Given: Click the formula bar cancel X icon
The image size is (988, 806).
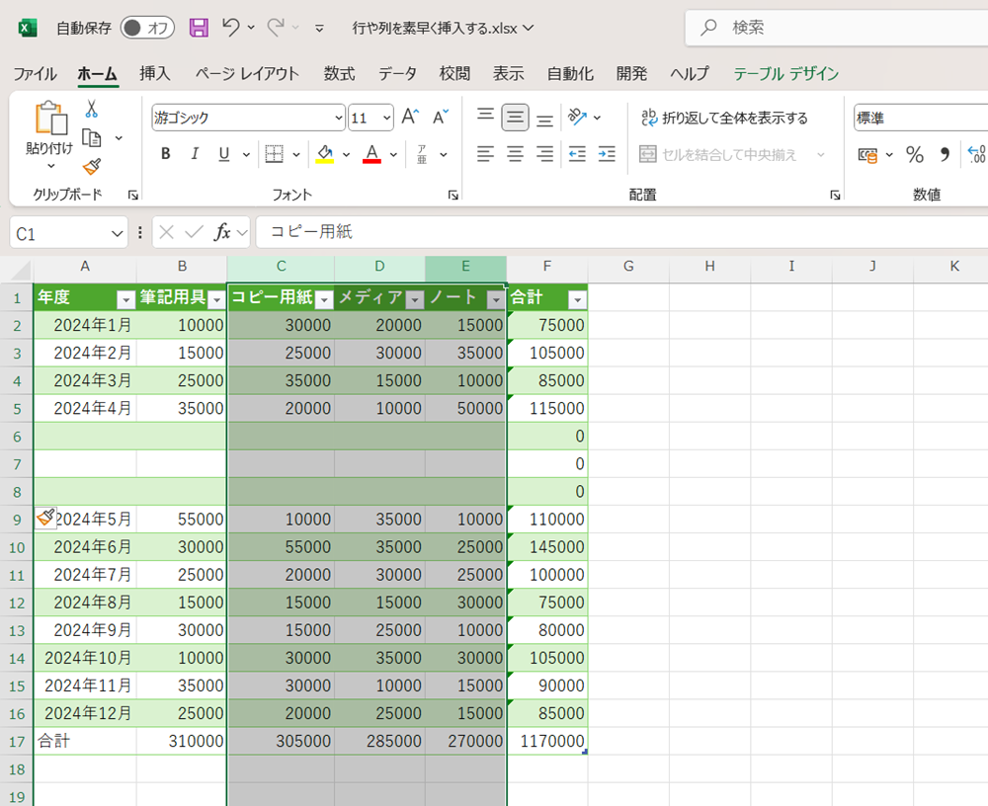Looking at the screenshot, I should click(x=166, y=232).
